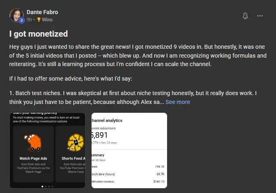The image size is (276, 193).
Task: Open the Wins category link
Action: pos(47,19)
